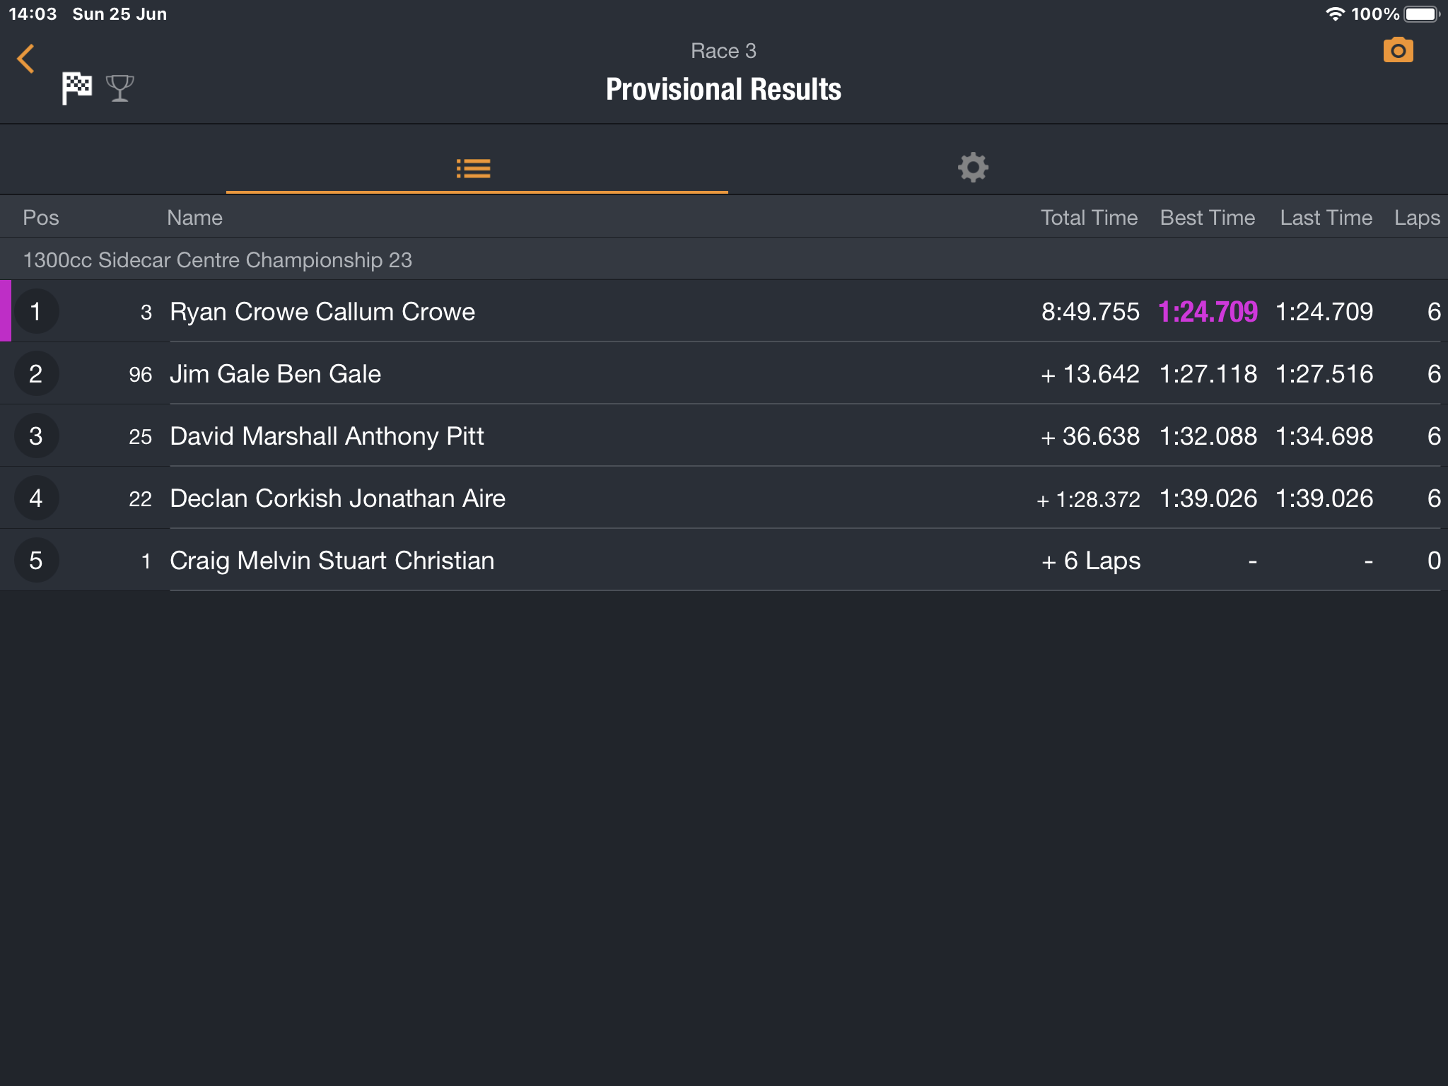Select the purple best time 1:24.709
Viewport: 1448px width, 1086px height.
click(1208, 312)
